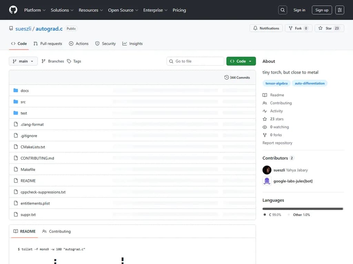Expand the main branch dropdown
Viewport: 353px width, 264px height.
click(23, 61)
